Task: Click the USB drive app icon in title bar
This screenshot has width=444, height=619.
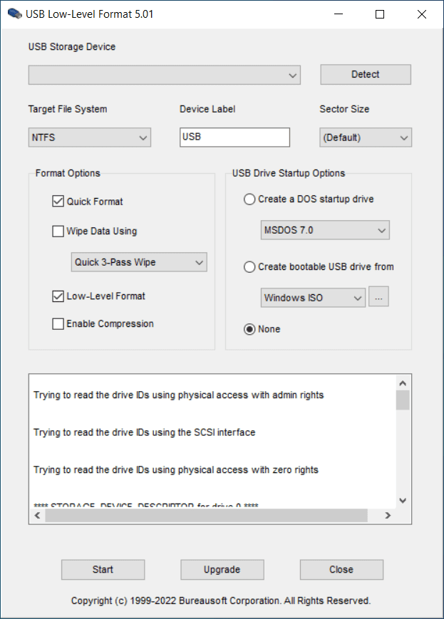Action: tap(15, 14)
